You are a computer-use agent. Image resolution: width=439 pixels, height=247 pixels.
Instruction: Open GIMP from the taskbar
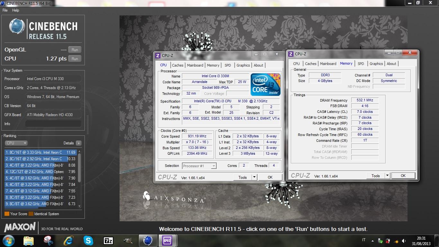click(128, 240)
